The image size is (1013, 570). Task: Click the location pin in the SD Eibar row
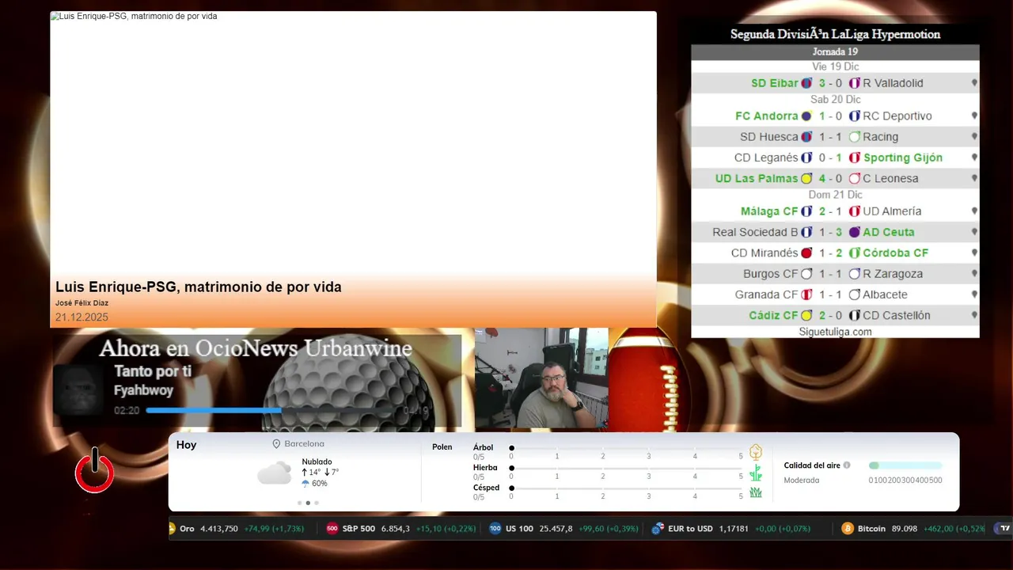[974, 83]
